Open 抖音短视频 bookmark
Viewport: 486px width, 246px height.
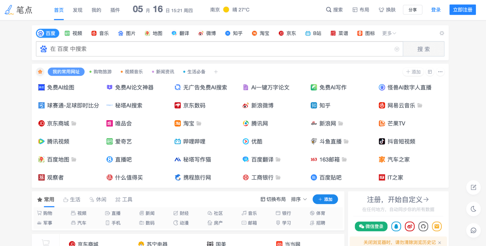[x=397, y=141]
